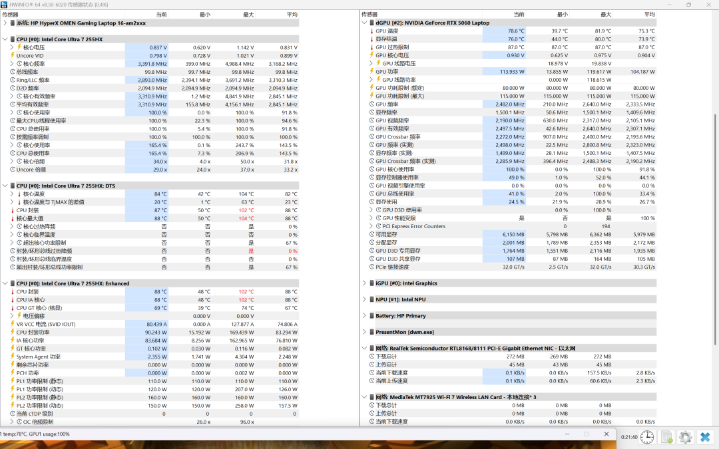
Task: Click the clock icon to reset elapsed time
Action: pos(648,437)
